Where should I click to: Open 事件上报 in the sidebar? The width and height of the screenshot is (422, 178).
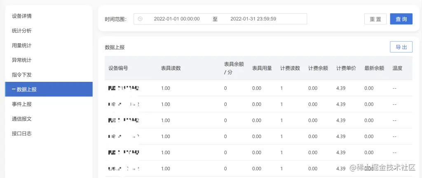22,104
